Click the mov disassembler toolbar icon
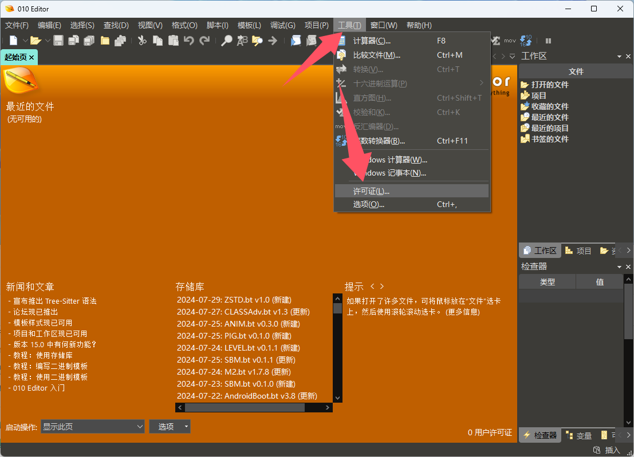The height and width of the screenshot is (457, 634). point(510,41)
